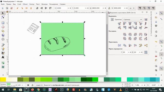Click the yellow Undo arrow
The image size is (164, 92).
tap(156, 42)
